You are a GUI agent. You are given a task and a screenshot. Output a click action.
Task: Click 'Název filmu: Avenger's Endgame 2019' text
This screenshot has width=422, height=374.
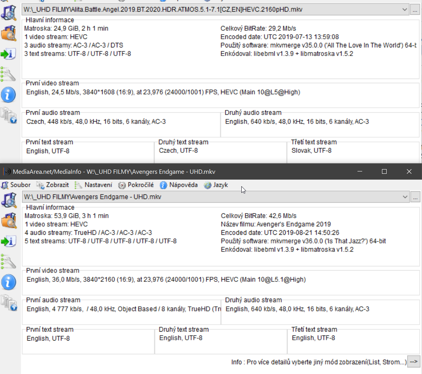[276, 224]
